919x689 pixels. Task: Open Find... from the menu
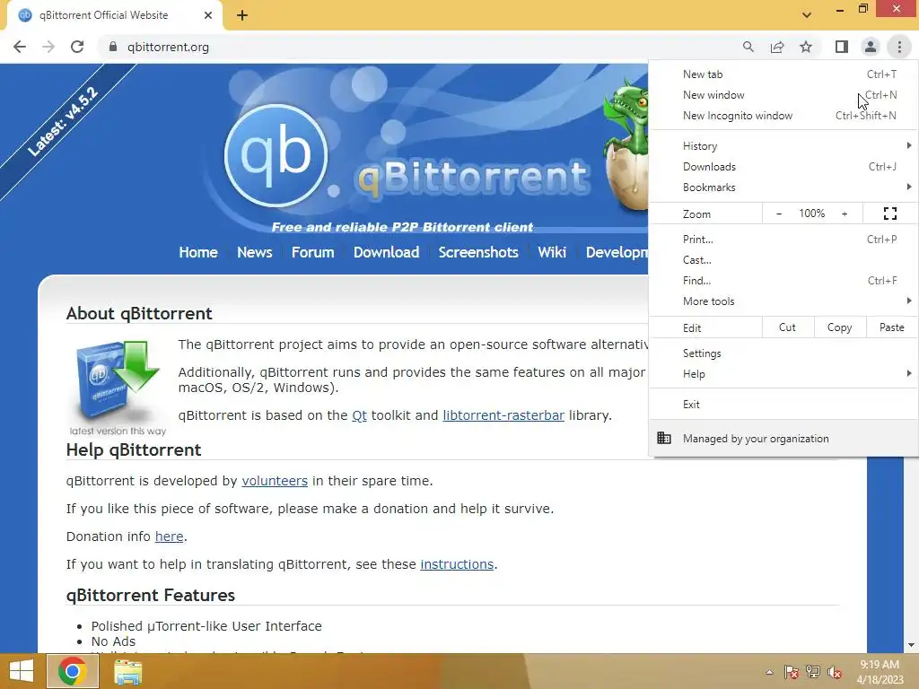coord(783,281)
